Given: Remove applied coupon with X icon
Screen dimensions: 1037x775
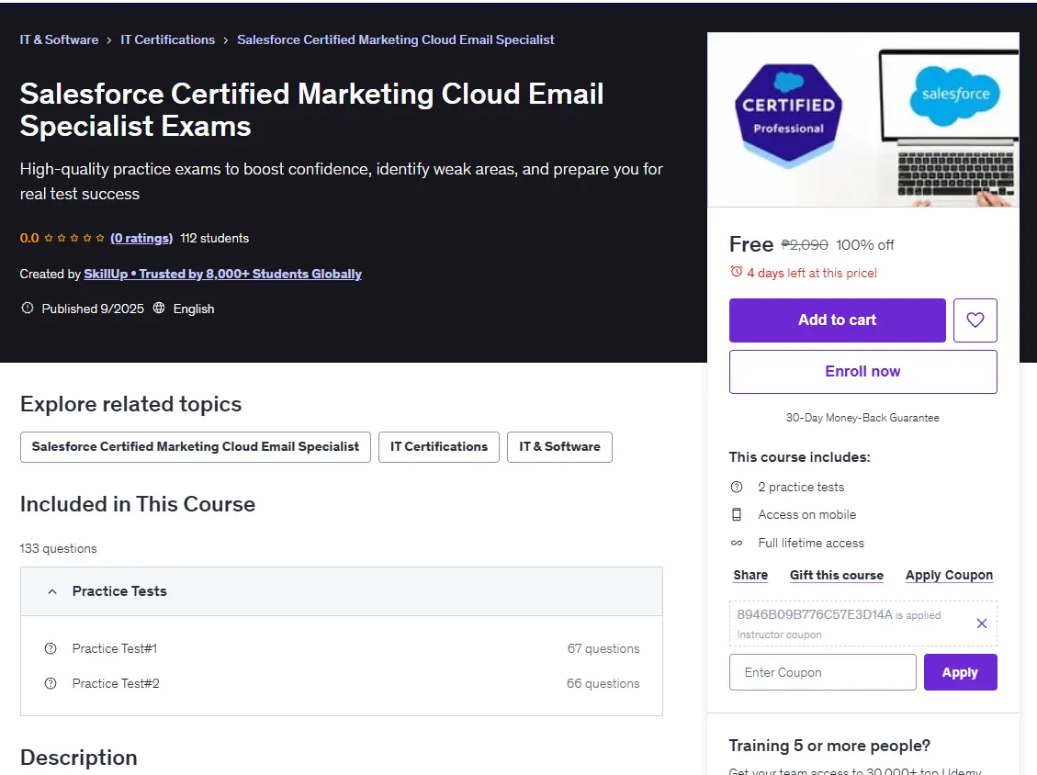Looking at the screenshot, I should tap(982, 623).
